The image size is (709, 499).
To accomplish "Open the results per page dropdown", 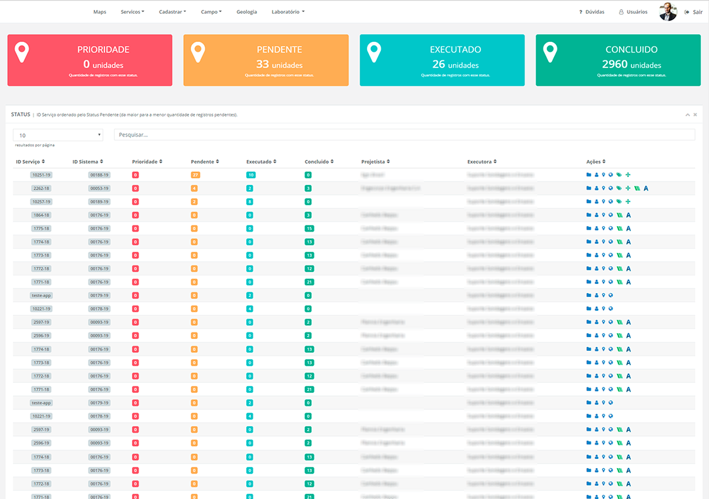I will pos(58,135).
